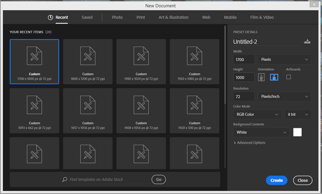Click document icon of 1057 x 1056 preset

pos(88,105)
